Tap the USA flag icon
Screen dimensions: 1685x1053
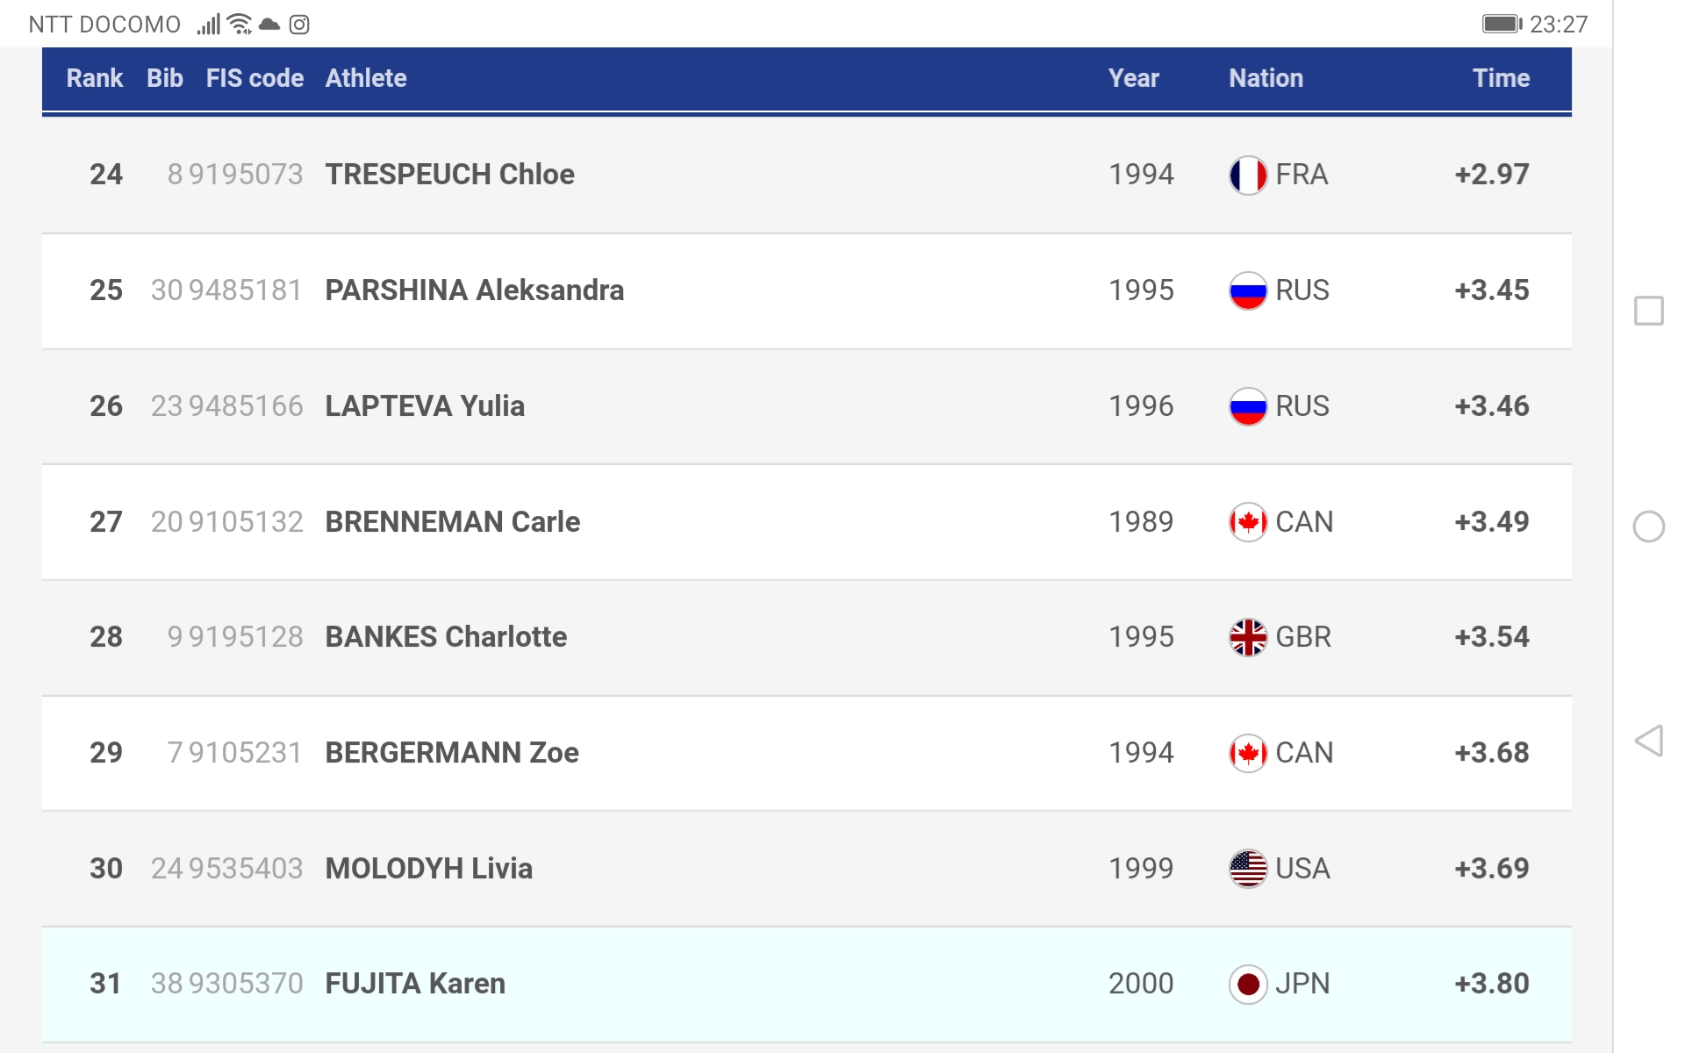pos(1247,869)
